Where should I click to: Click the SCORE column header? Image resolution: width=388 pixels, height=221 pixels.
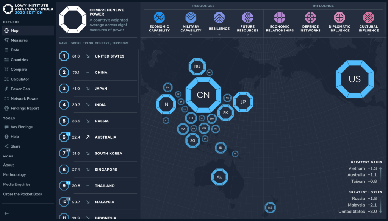tap(76, 43)
